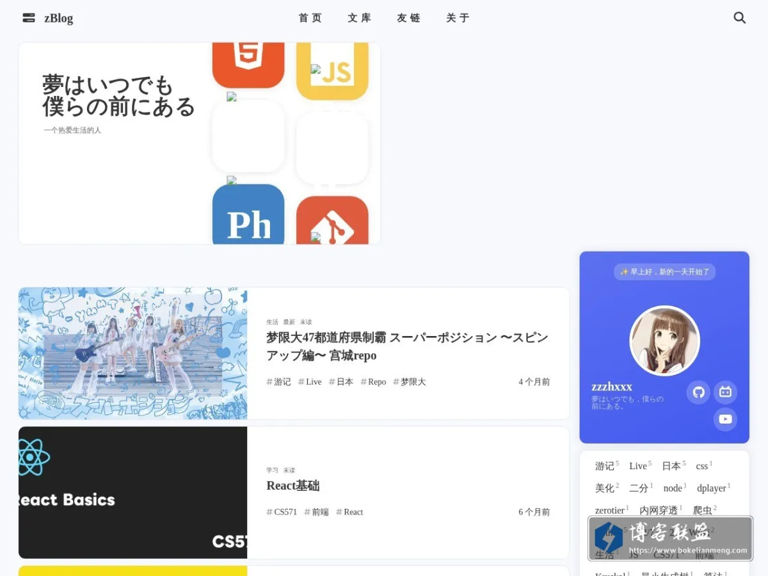Click the blue PHP skill icon
The height and width of the screenshot is (576, 768).
click(248, 214)
